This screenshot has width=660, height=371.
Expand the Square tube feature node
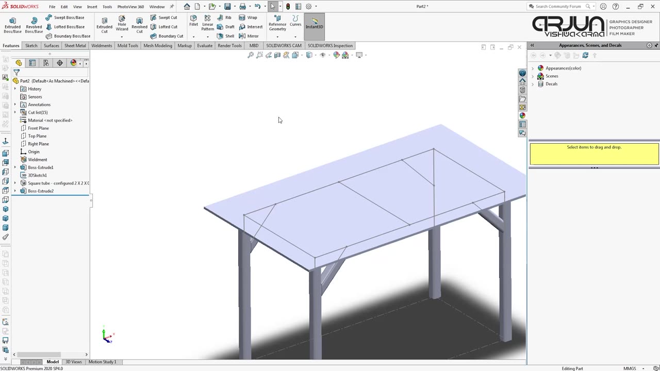[15, 183]
